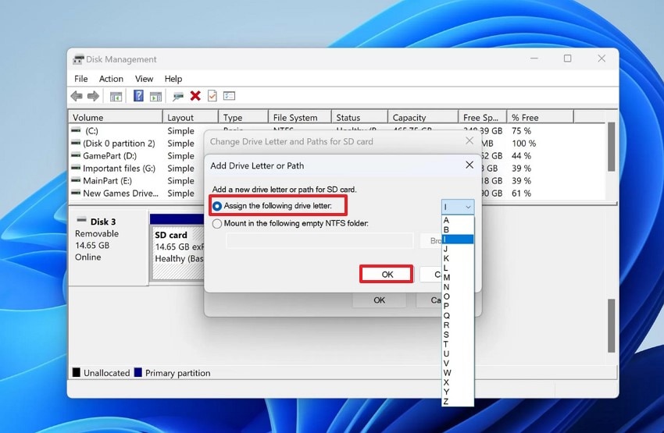Click the drive icon beside (C:) volume
The width and height of the screenshot is (664, 433).
click(77, 130)
